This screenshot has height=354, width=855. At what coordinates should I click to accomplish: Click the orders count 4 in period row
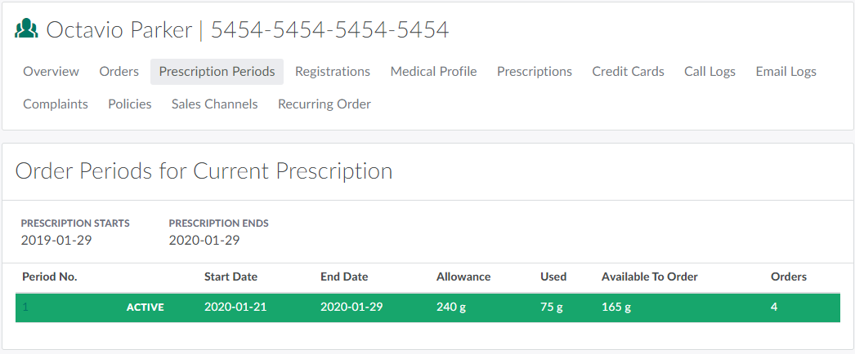pyautogui.click(x=774, y=308)
